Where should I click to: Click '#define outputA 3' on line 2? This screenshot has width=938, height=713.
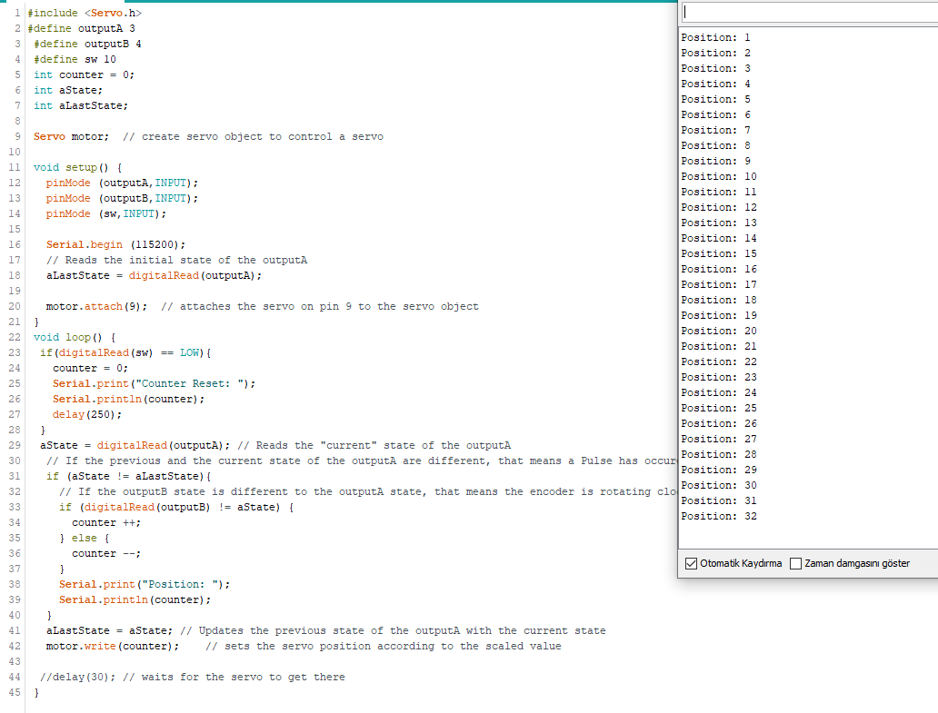(x=82, y=29)
